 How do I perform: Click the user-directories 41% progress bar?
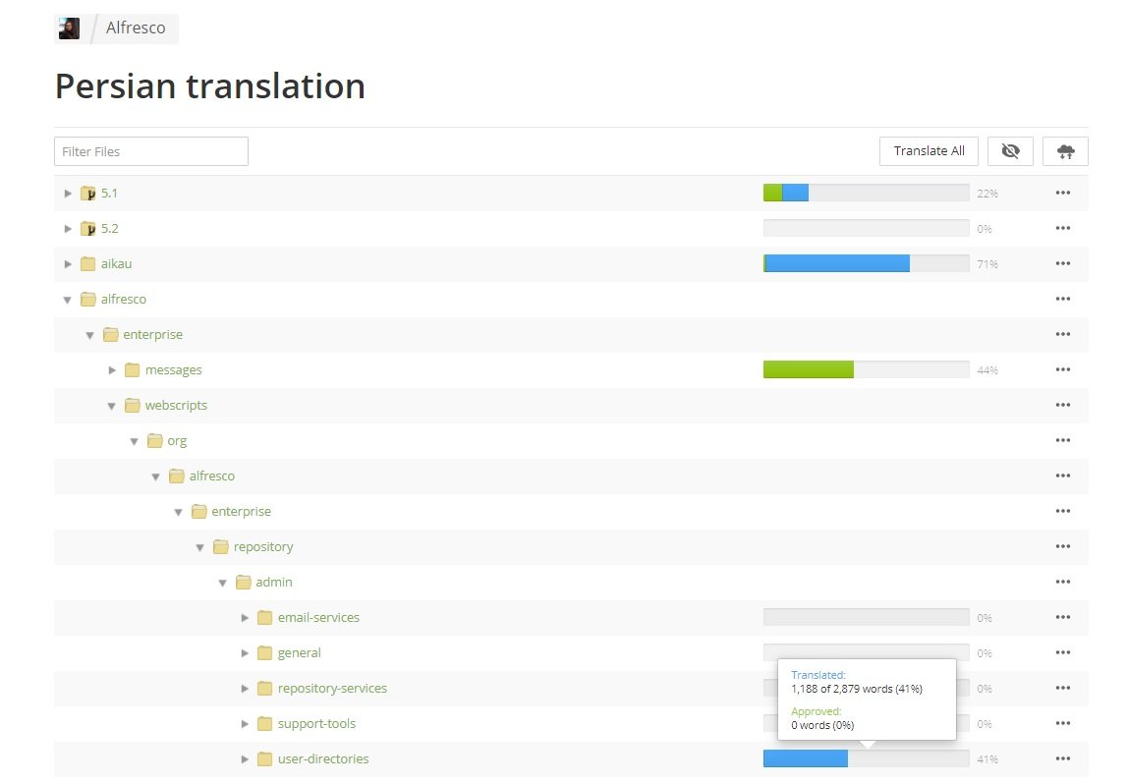pyautogui.click(x=866, y=758)
